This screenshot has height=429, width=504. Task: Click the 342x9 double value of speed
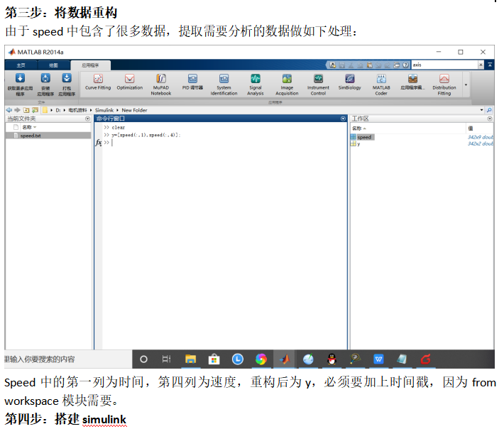click(x=480, y=137)
